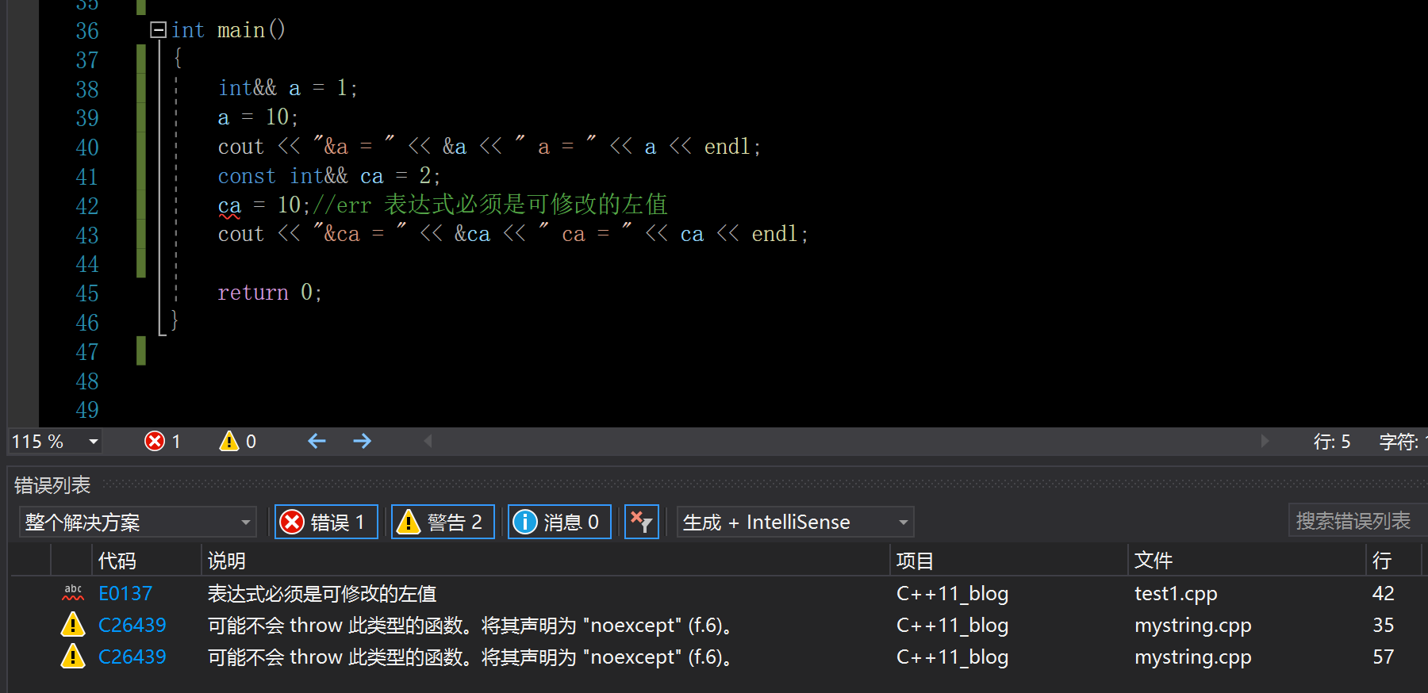Select the 表达式必须是可修改的左值 error description

click(x=322, y=593)
